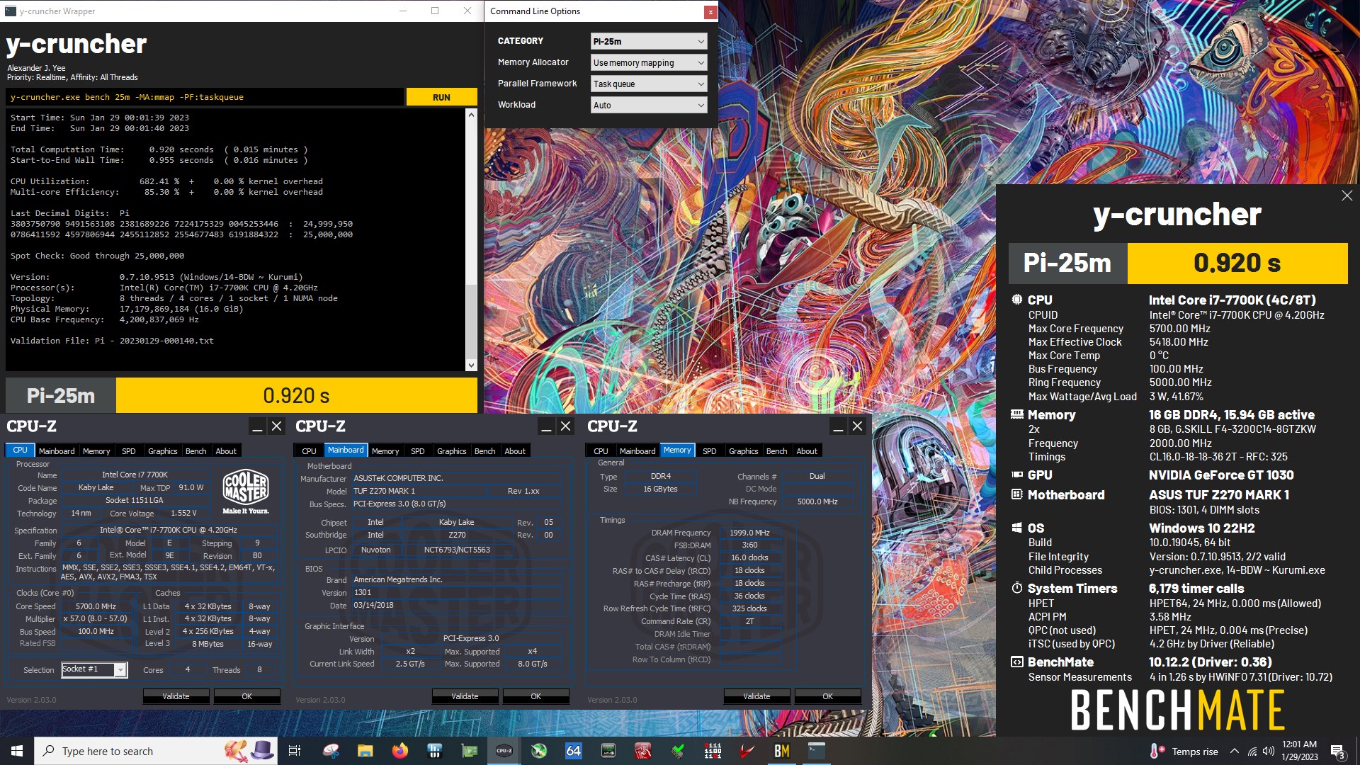Show hidden system tray icons
The width and height of the screenshot is (1360, 765).
tap(1234, 751)
